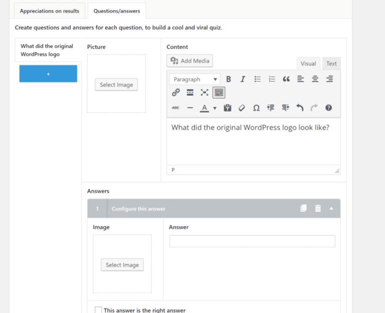Check 'This answer is the right answer'
Image resolution: width=385 pixels, height=313 pixels.
point(98,310)
